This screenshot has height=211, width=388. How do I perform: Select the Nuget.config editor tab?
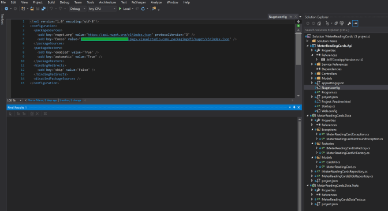278,17
